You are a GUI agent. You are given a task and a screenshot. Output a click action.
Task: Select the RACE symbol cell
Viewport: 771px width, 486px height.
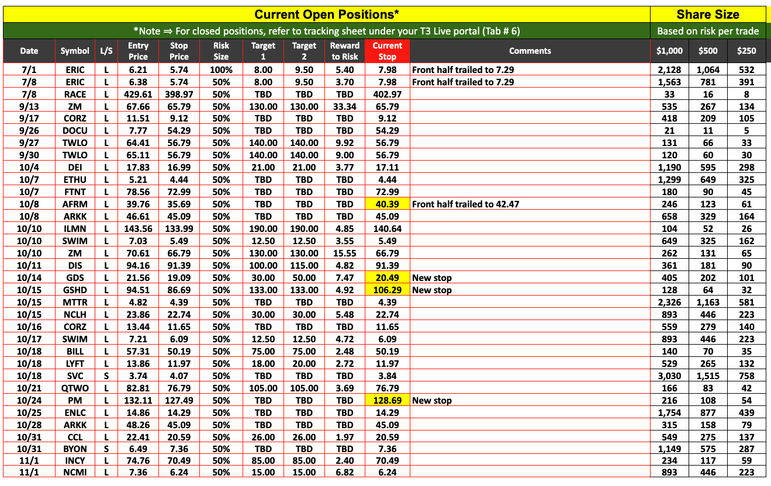(x=75, y=94)
